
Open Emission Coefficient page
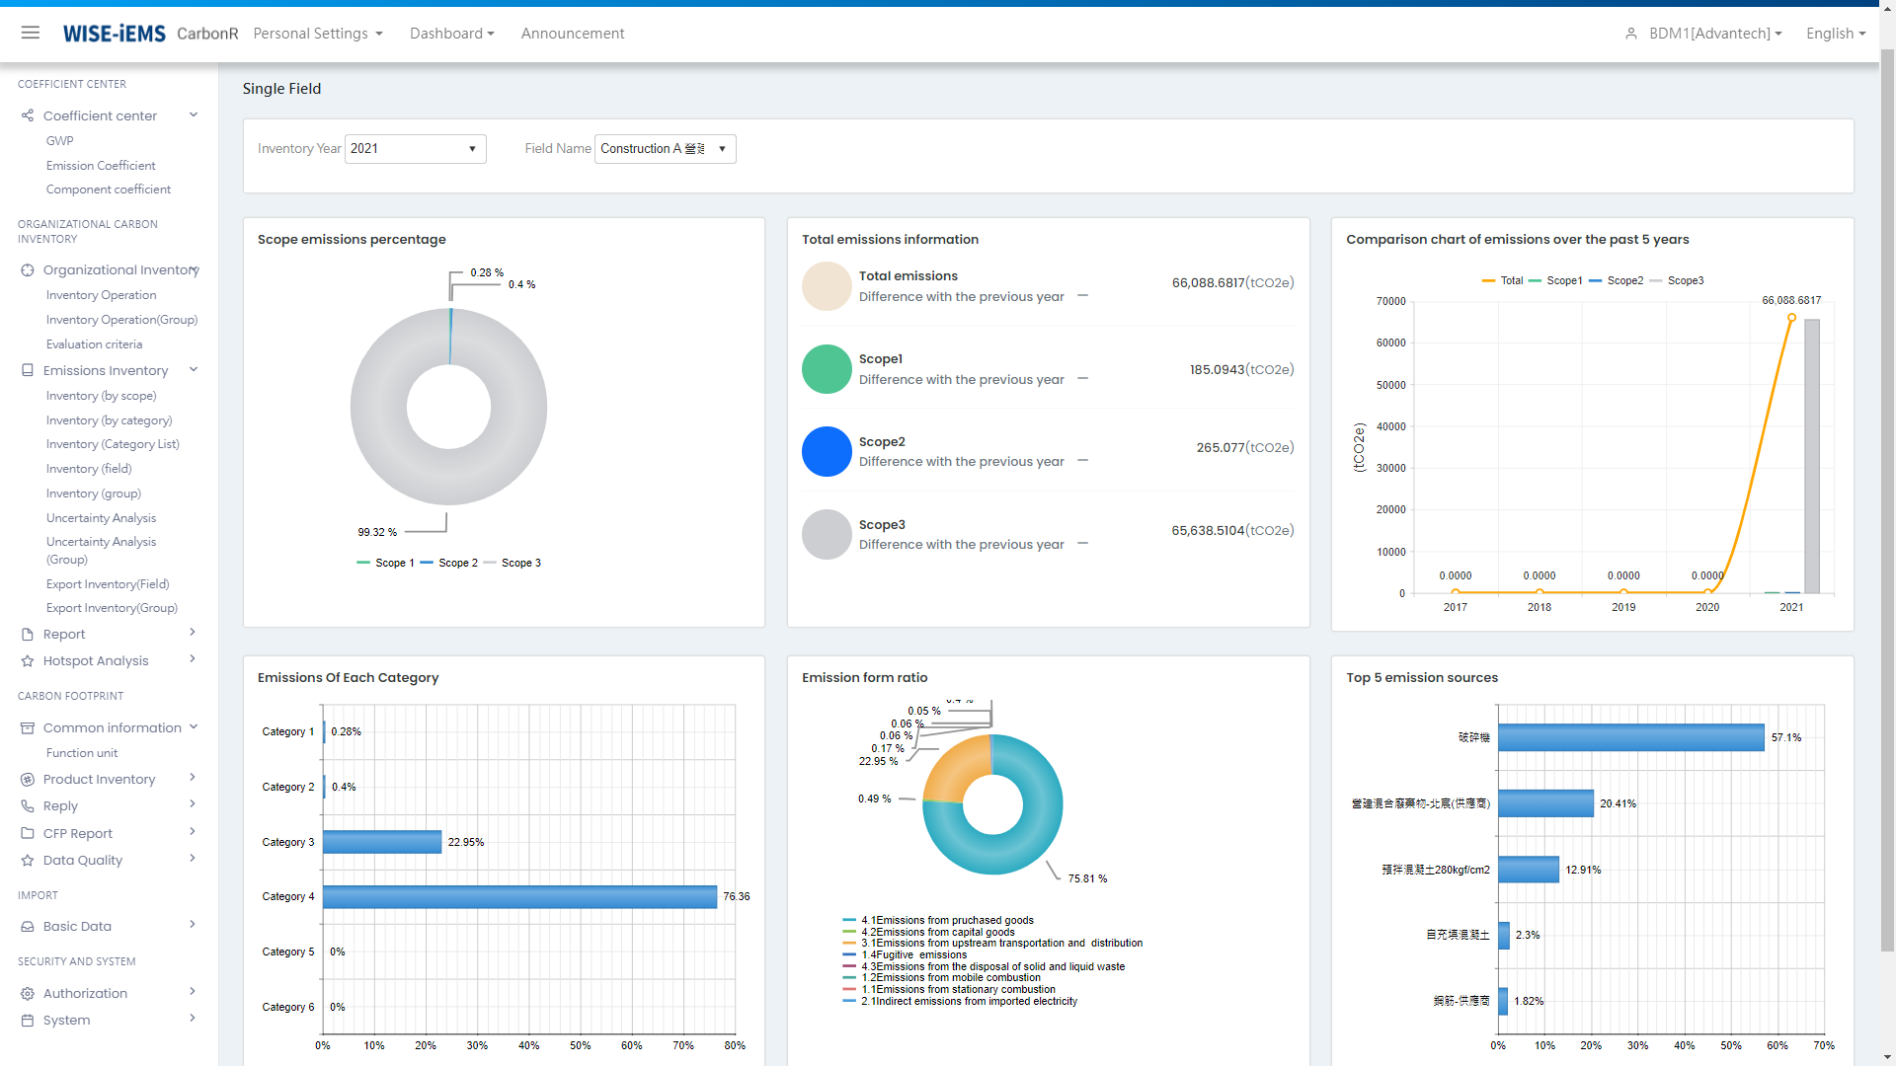[x=101, y=165]
